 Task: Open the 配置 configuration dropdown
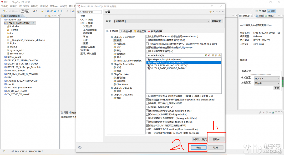click(x=161, y=21)
